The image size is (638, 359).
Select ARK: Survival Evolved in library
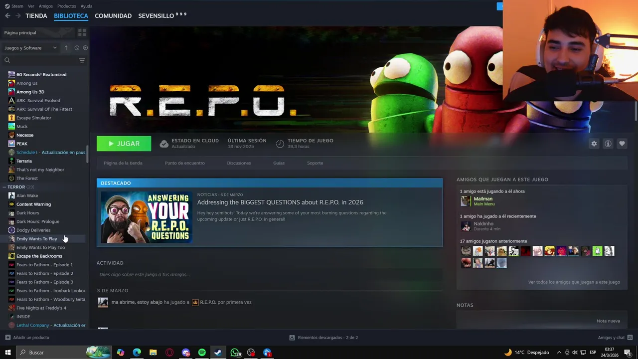click(38, 101)
